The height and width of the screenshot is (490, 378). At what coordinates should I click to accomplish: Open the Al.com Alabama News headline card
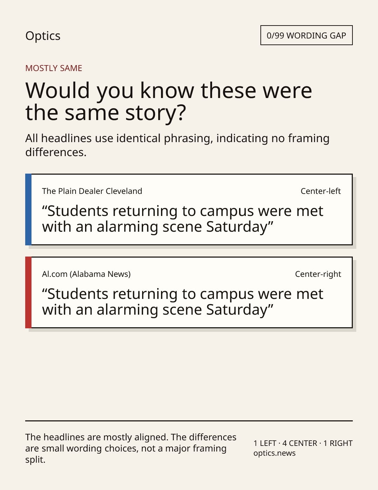[x=189, y=292]
